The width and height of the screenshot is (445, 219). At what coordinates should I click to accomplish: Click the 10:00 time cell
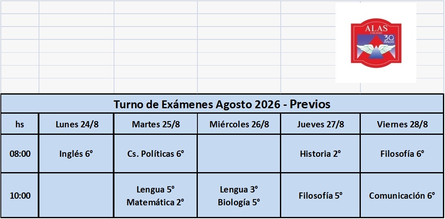click(19, 195)
